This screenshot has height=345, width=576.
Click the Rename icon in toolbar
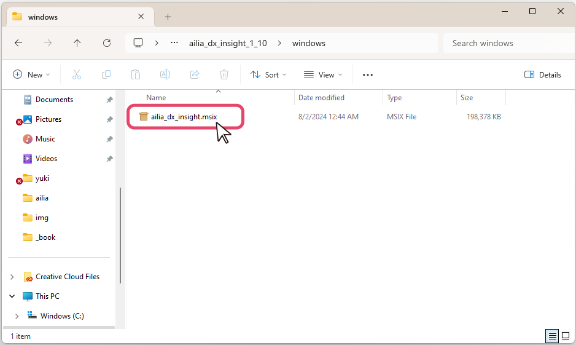coord(165,74)
